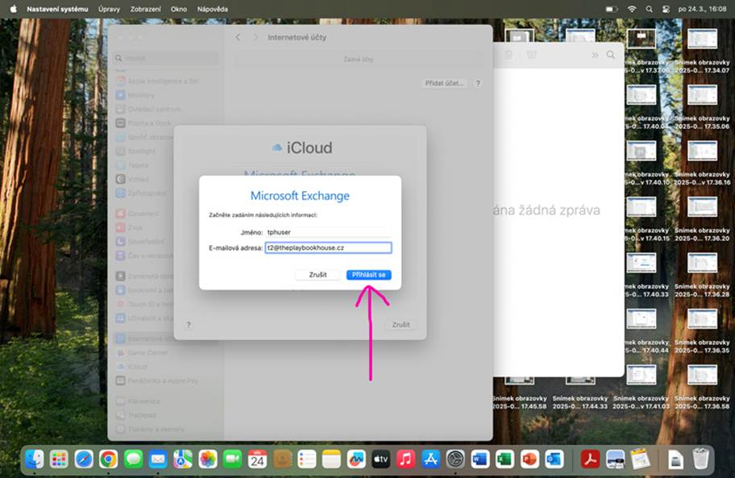Open the Zobrazení menu in menu bar
Viewport: 735px width, 478px height.
(x=146, y=9)
